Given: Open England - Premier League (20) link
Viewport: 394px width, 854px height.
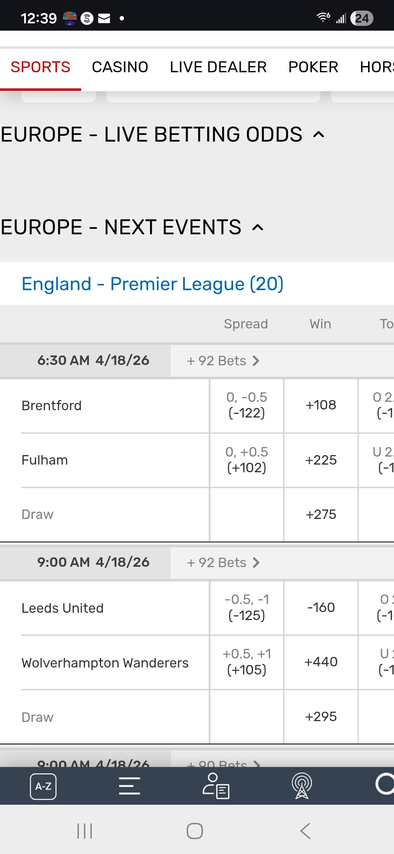Looking at the screenshot, I should 152,284.
